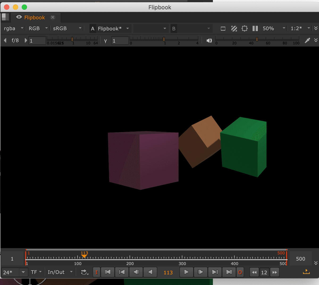Jump to the first frame

[x=108, y=272]
